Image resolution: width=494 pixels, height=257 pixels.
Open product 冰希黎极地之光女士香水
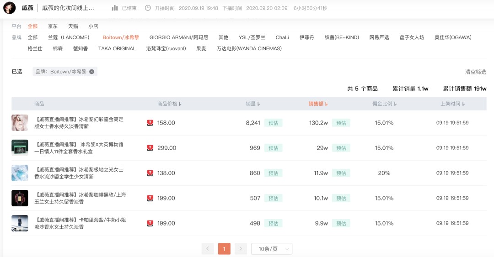79,173
